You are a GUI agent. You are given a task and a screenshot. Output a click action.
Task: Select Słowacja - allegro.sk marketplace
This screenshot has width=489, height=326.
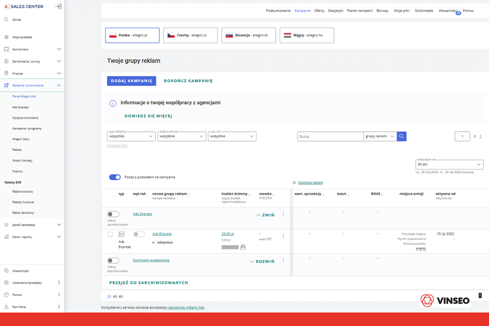click(249, 35)
